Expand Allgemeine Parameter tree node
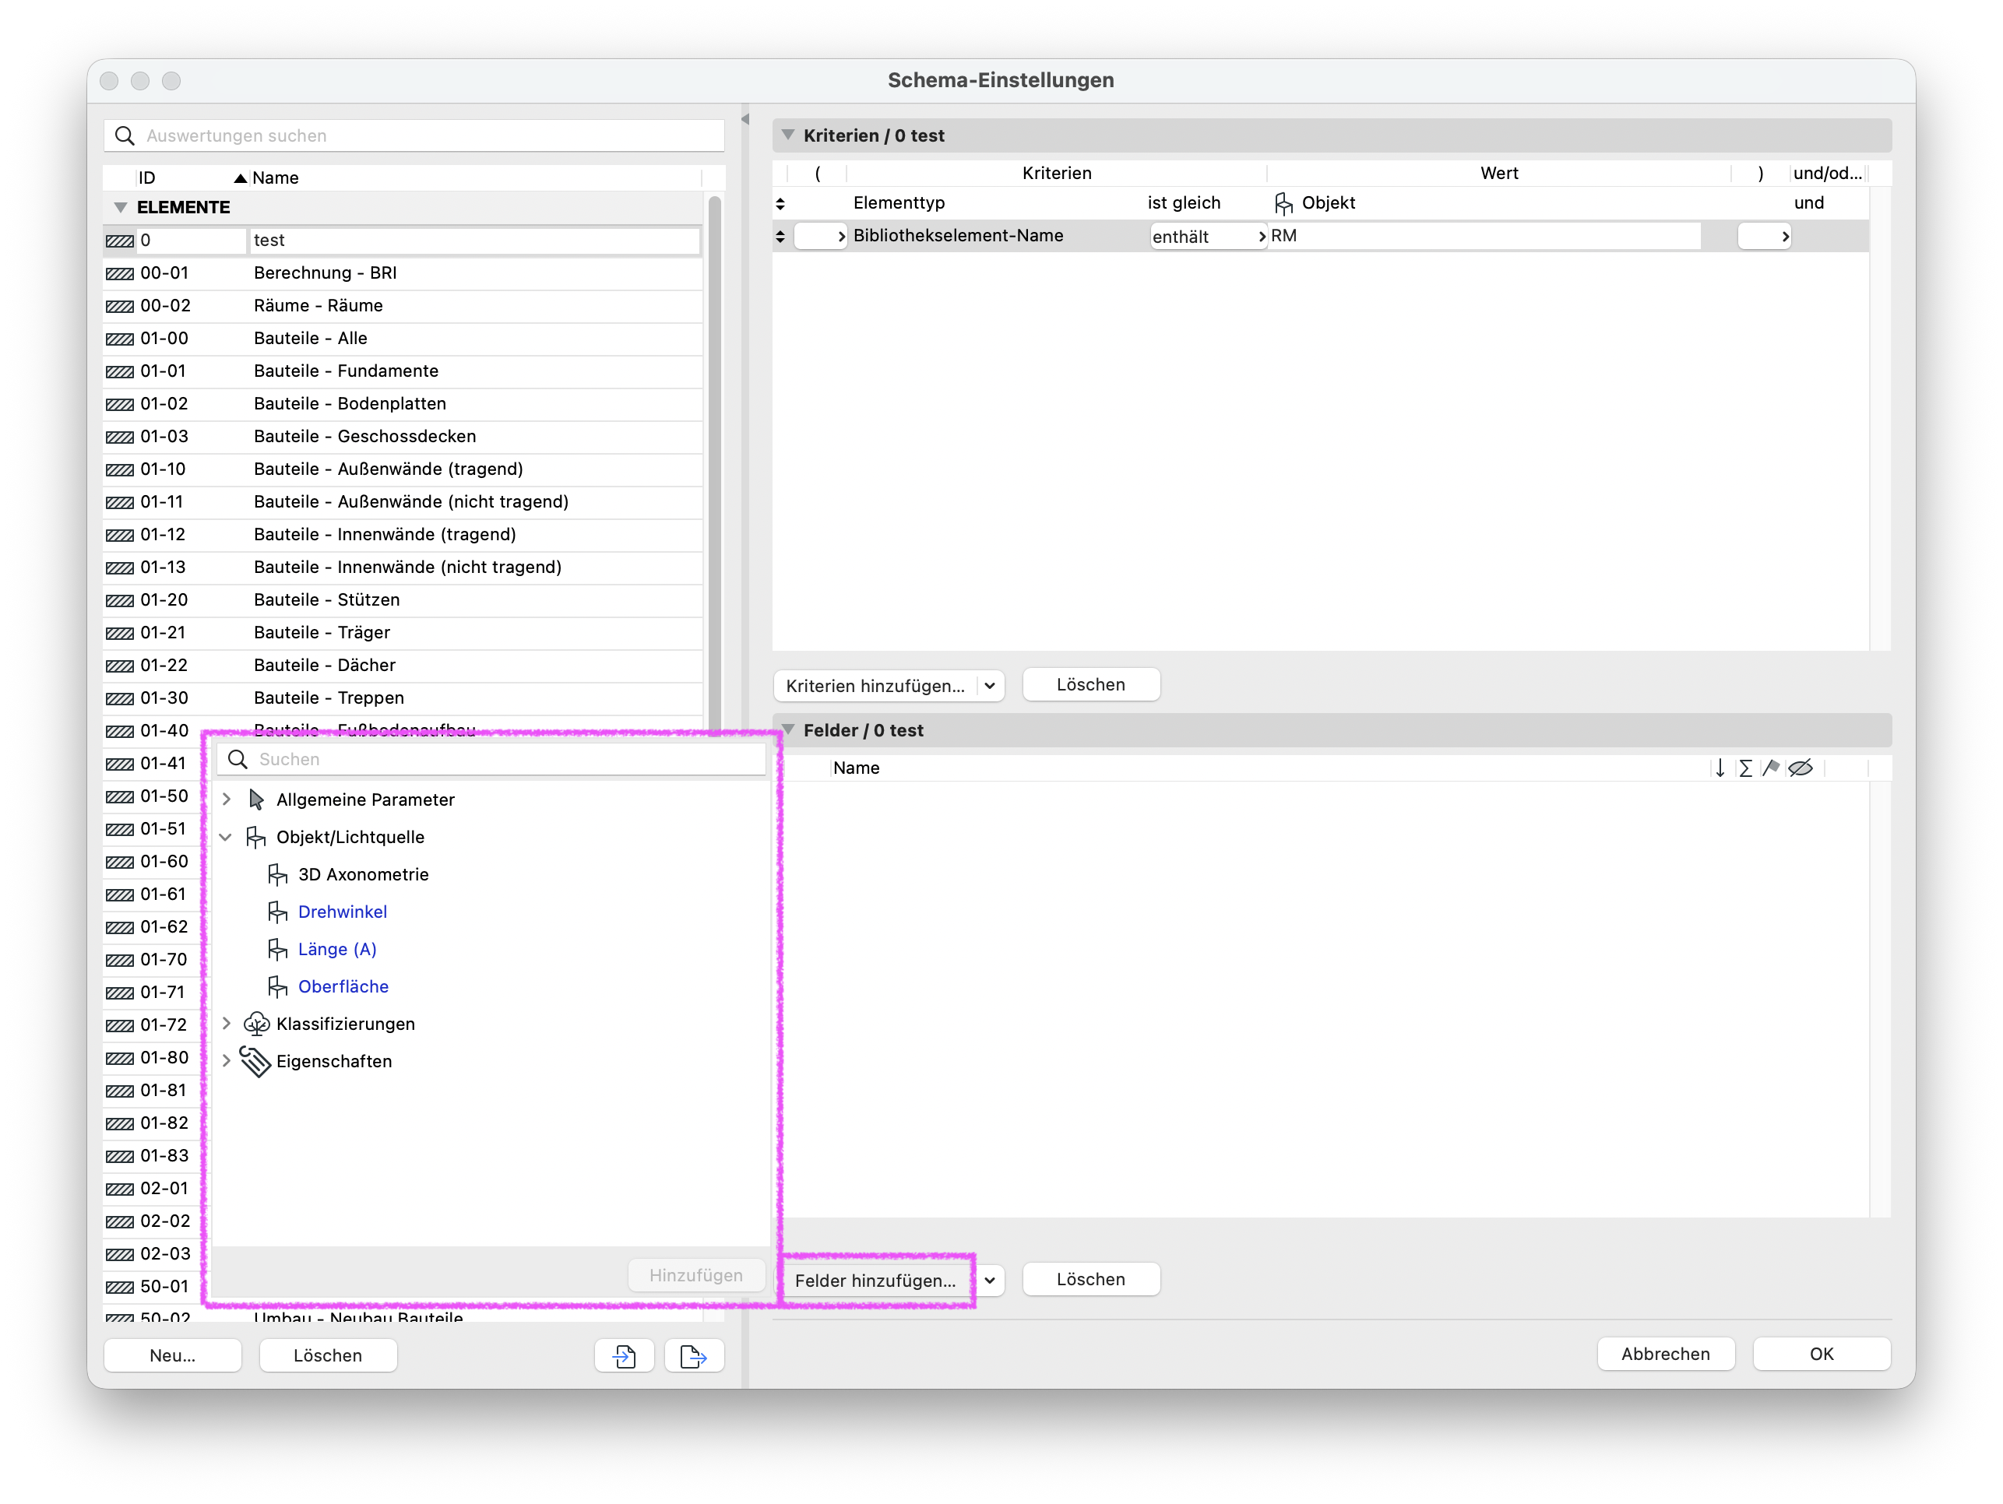The height and width of the screenshot is (1504, 2003). pyautogui.click(x=227, y=799)
